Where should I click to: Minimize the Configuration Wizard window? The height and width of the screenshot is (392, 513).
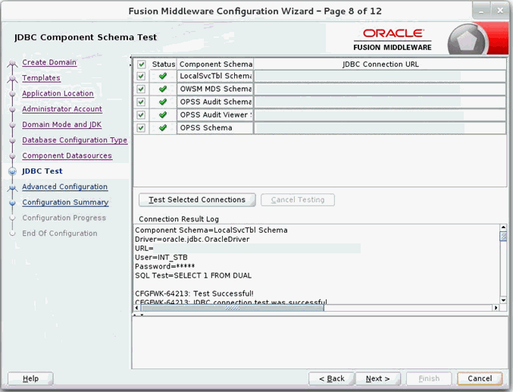click(x=481, y=11)
